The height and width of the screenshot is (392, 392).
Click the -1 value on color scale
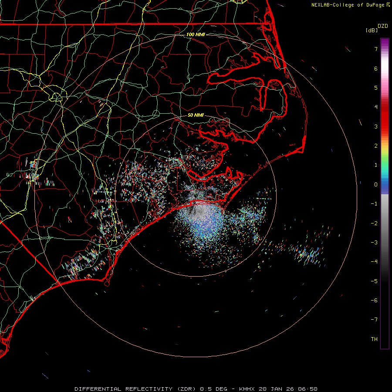pyautogui.click(x=374, y=204)
